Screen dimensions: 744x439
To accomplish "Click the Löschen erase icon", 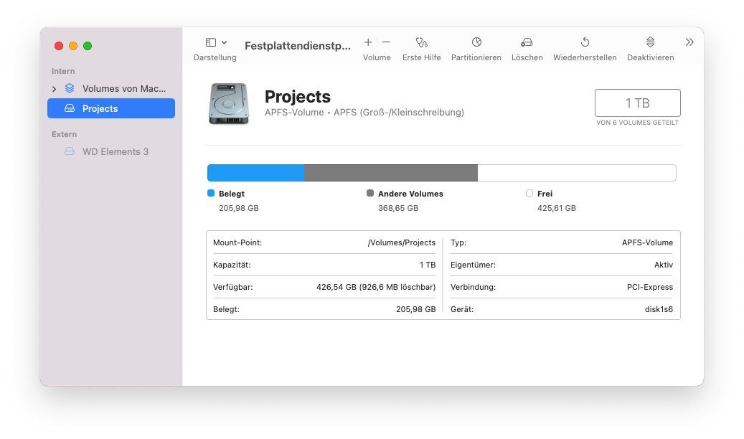I will tap(527, 42).
